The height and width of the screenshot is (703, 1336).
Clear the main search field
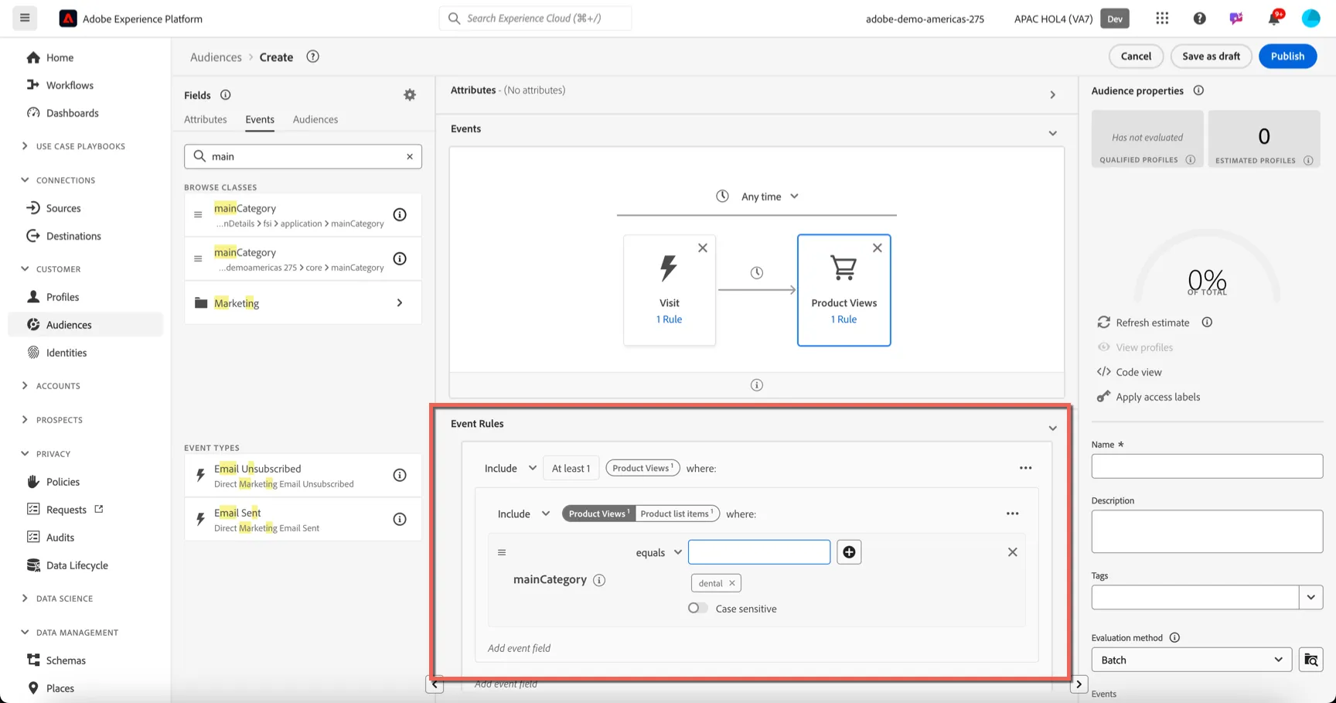(410, 156)
